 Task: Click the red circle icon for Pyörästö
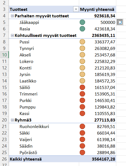pos(82,152)
